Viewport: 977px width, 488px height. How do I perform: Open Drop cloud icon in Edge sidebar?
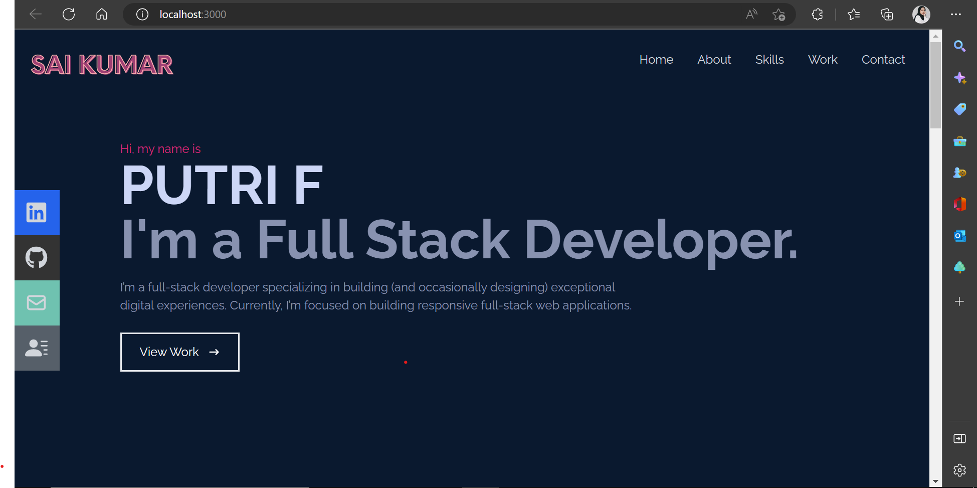pos(960,267)
